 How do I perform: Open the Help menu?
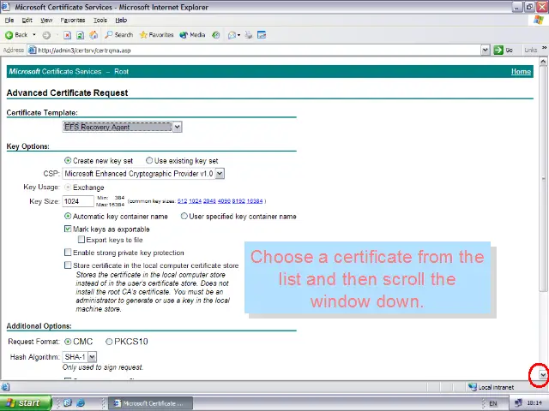(x=121, y=21)
